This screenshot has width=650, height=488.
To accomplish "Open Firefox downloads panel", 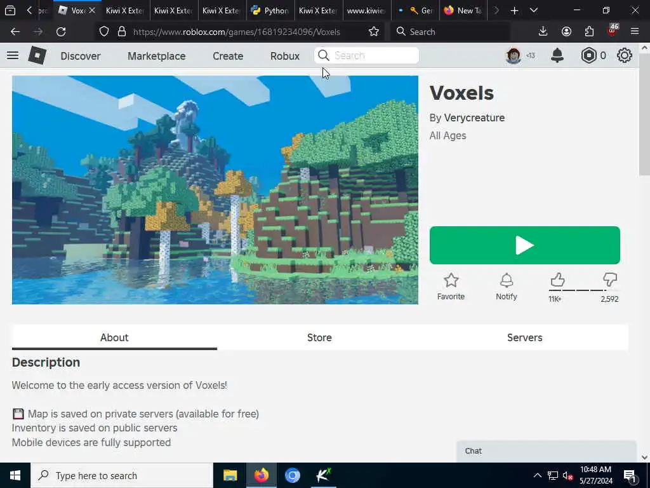I will point(543,32).
